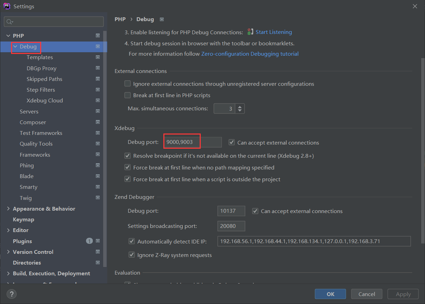Screen dimensions: 425x304
Task: Expand Build, Execution, Deployment section
Action: click(x=8, y=273)
